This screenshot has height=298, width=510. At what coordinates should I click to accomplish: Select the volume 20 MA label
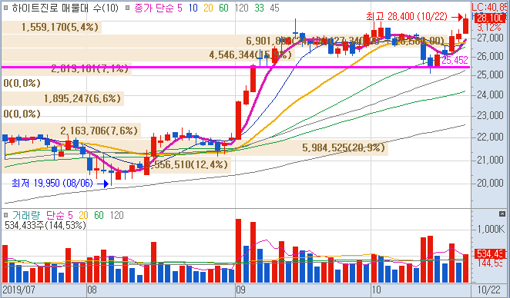(83, 215)
